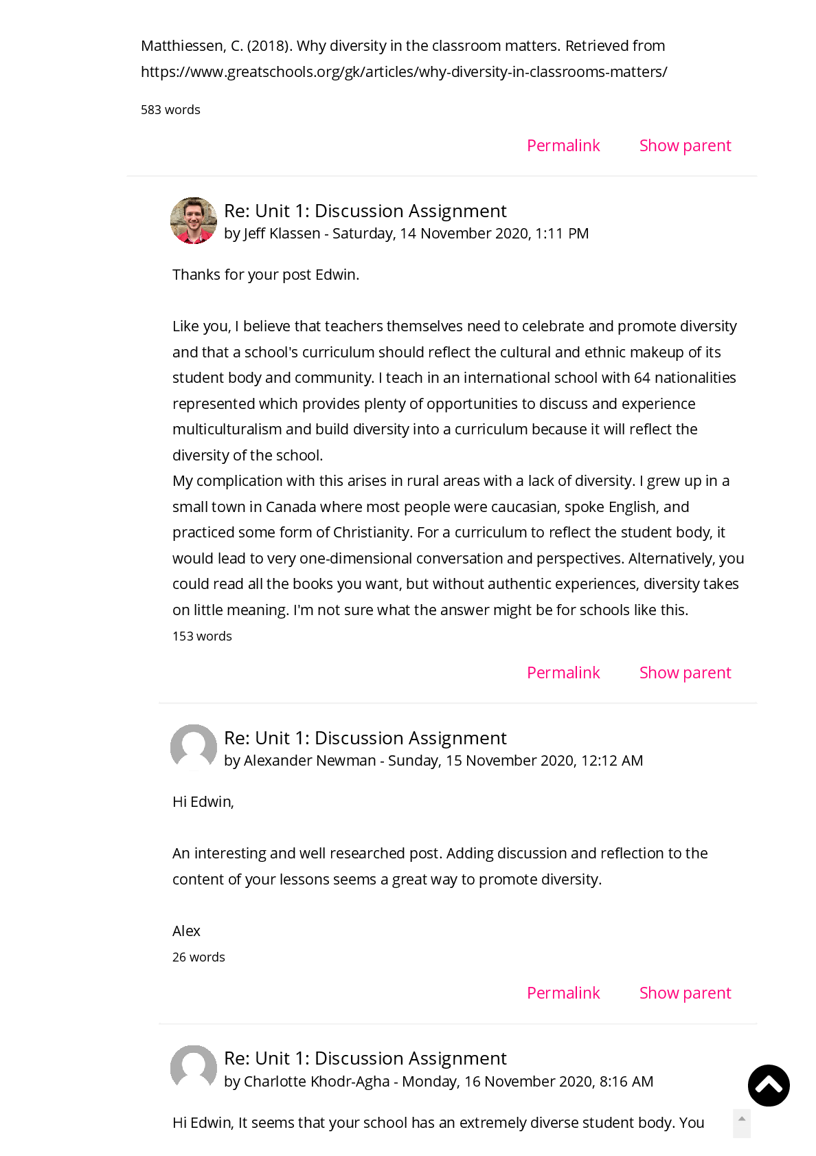Click the 153 words count label
The width and height of the screenshot is (816, 1156).
click(202, 636)
